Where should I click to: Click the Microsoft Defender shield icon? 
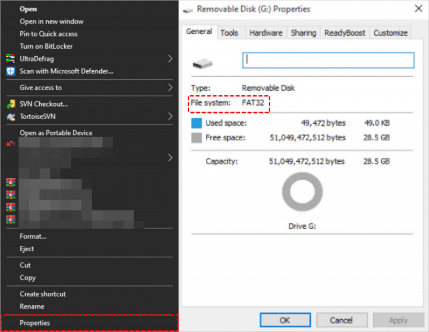(10, 71)
